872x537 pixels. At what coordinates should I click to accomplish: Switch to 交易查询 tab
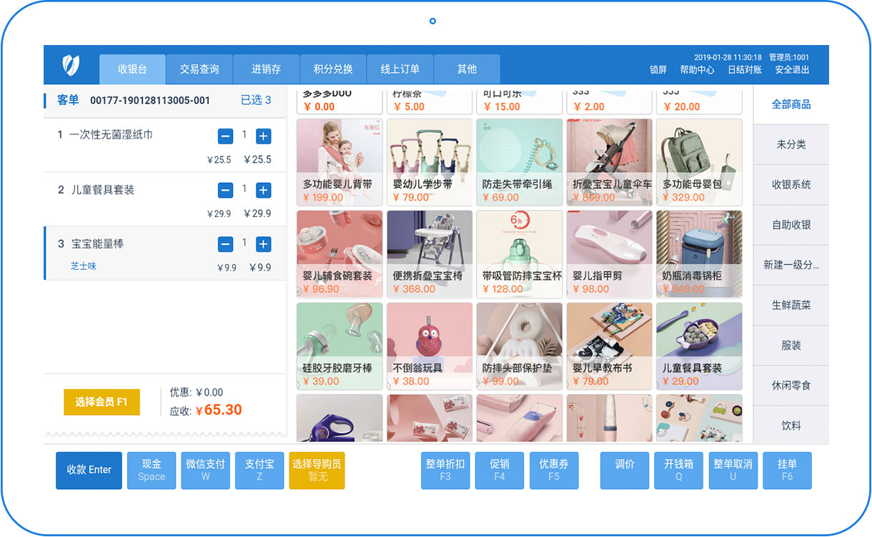(x=199, y=69)
